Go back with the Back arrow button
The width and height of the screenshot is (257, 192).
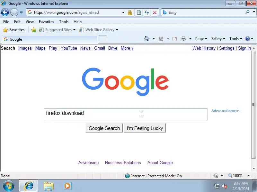5,12
